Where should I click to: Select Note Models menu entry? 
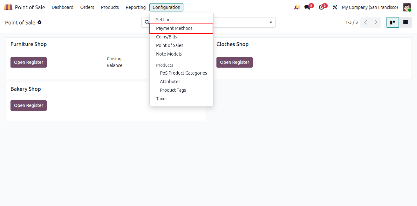point(181,54)
